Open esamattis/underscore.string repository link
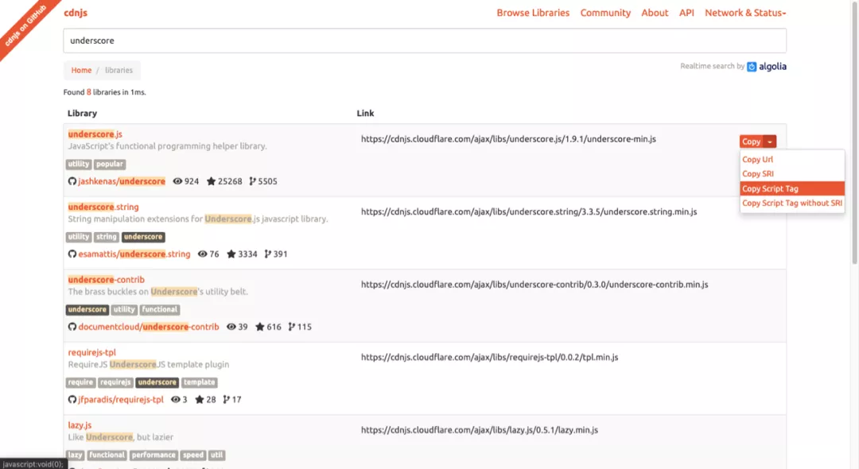Viewport: 859px width, 469px height. [134, 254]
